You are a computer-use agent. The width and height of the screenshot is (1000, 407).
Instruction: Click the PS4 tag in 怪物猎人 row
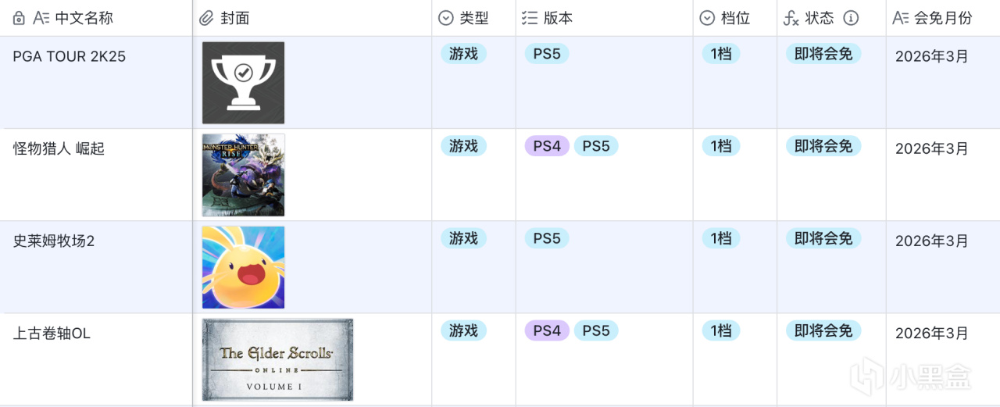pyautogui.click(x=547, y=146)
